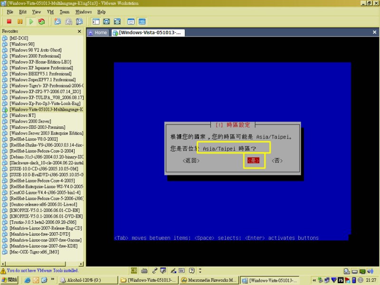This screenshot has height=285, width=380.
Task: Open the IME language bar options arrow
Action: coord(200,270)
